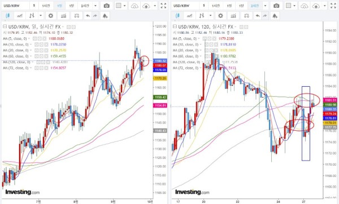Screen dimensions: 339x204
Task: Click MA (20, close, 0) label in left chart
Action: [x=16, y=50]
